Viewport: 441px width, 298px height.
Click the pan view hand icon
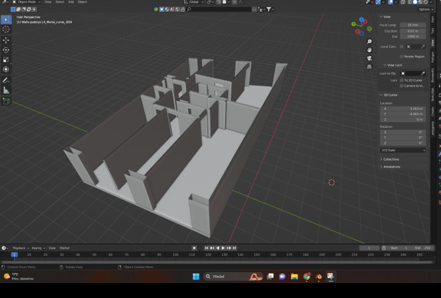(369, 50)
